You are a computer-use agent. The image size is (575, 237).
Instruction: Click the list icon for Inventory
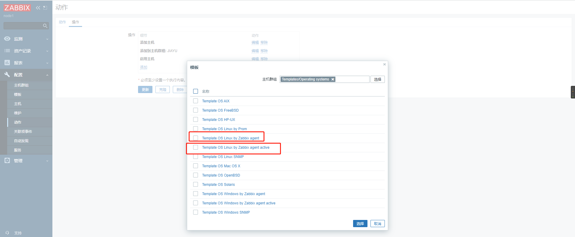click(x=7, y=51)
